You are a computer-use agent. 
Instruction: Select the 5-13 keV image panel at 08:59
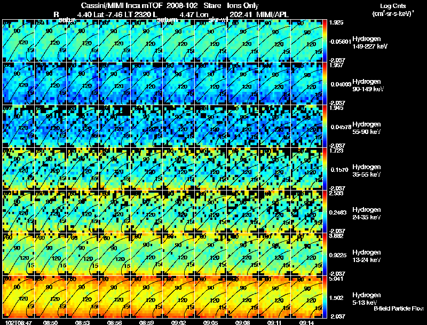point(146,297)
